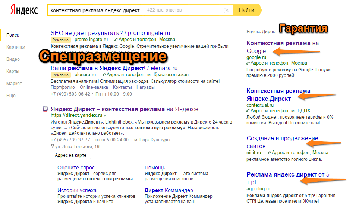The height and width of the screenshot is (212, 362).
Task: Select the Поиск tab in sidebar
Action: coord(12,35)
